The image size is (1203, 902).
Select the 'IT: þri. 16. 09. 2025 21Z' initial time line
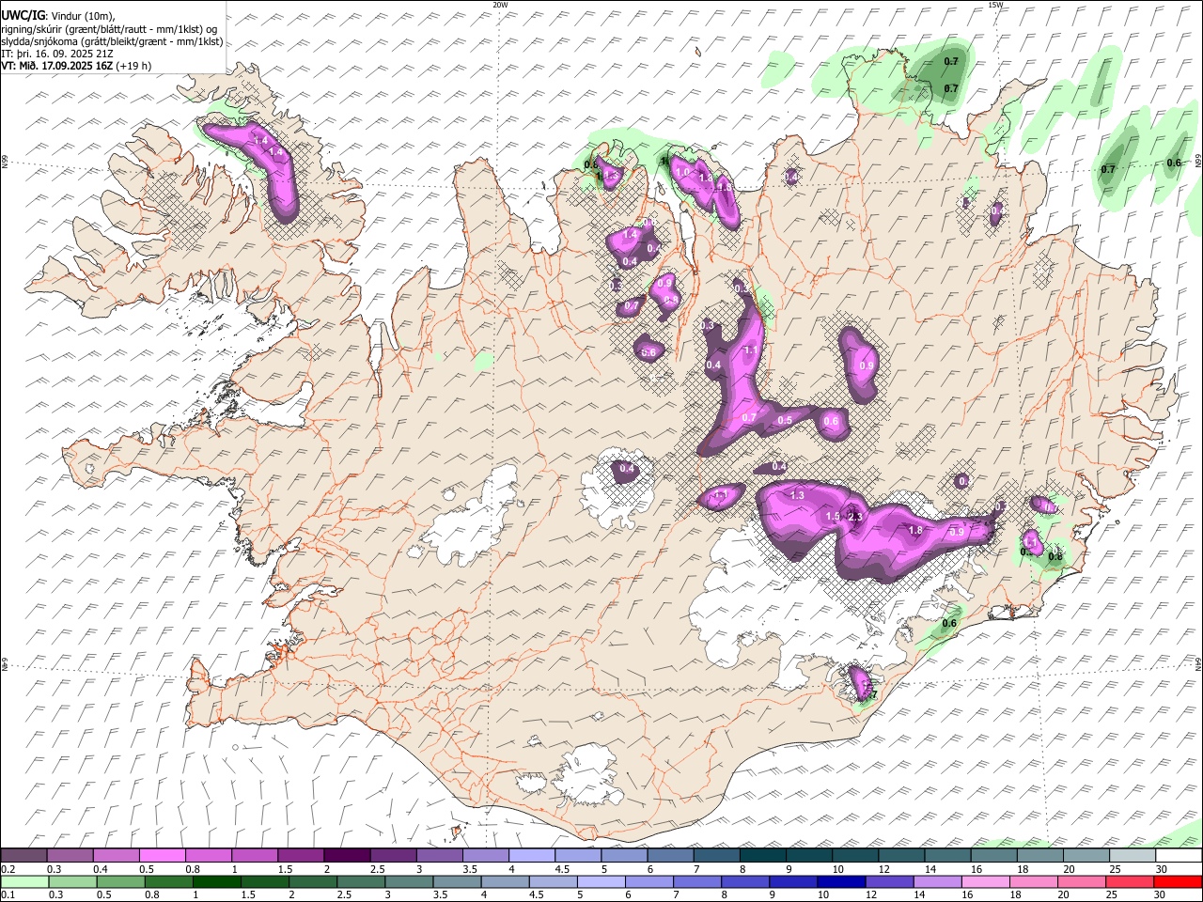coord(57,54)
